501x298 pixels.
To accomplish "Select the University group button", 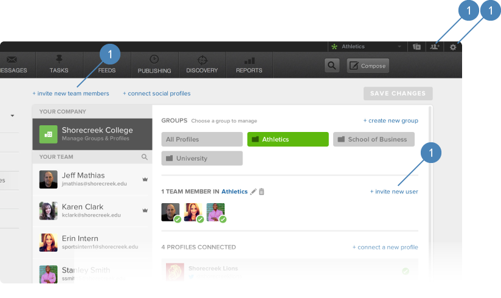I will 202,158.
